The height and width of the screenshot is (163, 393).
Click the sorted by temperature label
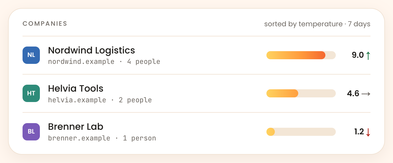[303, 24]
